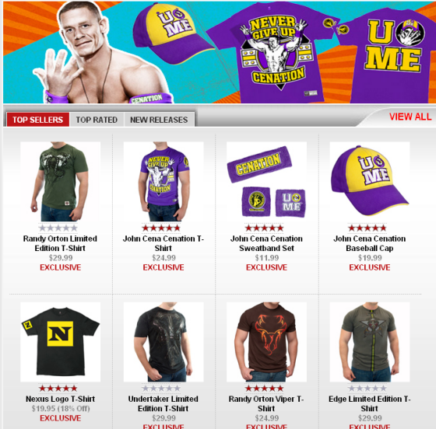The width and height of the screenshot is (436, 429).
Task: Open the Top Sellers tab
Action: [38, 120]
